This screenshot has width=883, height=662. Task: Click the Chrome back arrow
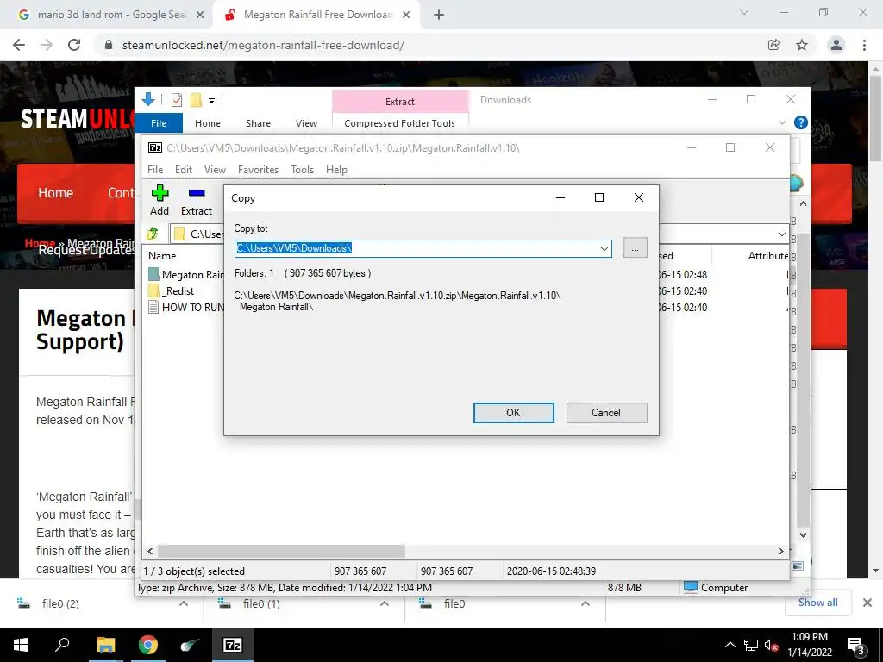(19, 45)
